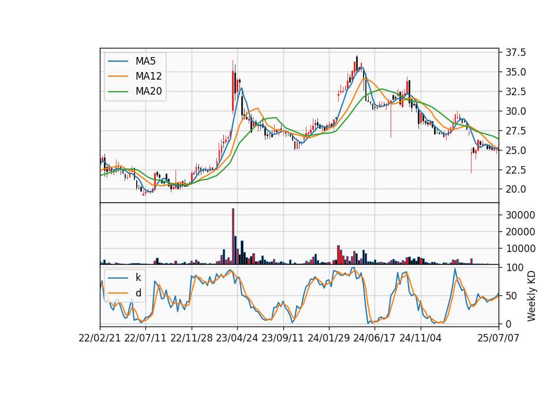Click the 35.0 price axis tick
Viewport: 554px width, 398px height.
[515, 72]
